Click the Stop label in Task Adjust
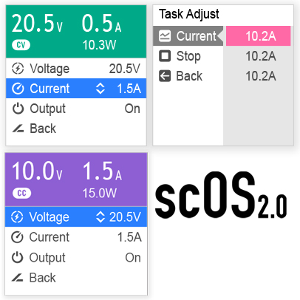300x300 pixels. [x=188, y=56]
